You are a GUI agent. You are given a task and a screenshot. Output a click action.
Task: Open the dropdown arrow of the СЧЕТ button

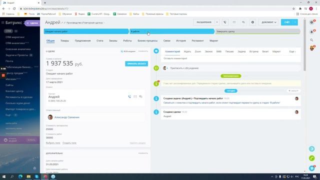(x=295, y=22)
